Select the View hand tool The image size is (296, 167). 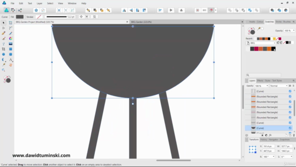(11, 65)
